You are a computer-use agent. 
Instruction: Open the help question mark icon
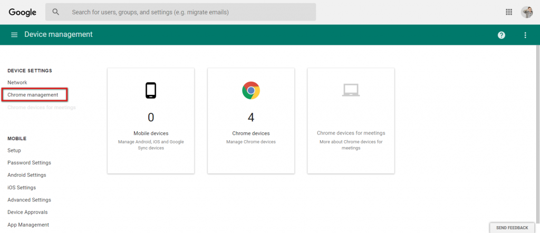[x=502, y=35]
